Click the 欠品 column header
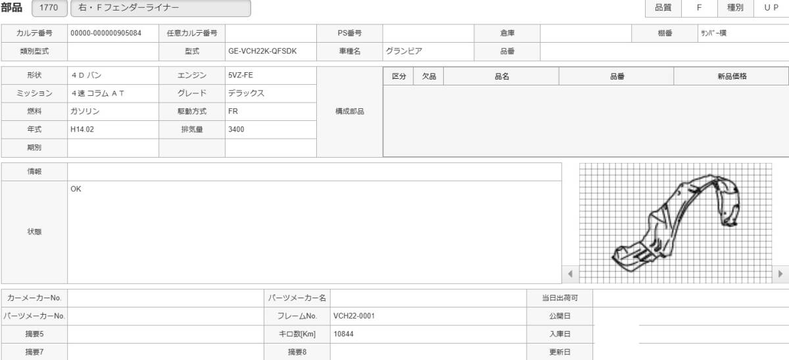This screenshot has height=360, width=789. point(429,76)
